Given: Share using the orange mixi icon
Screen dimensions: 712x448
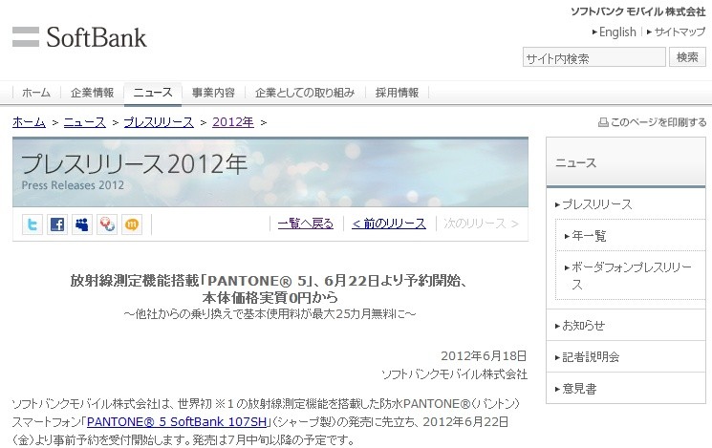Looking at the screenshot, I should pos(132,224).
